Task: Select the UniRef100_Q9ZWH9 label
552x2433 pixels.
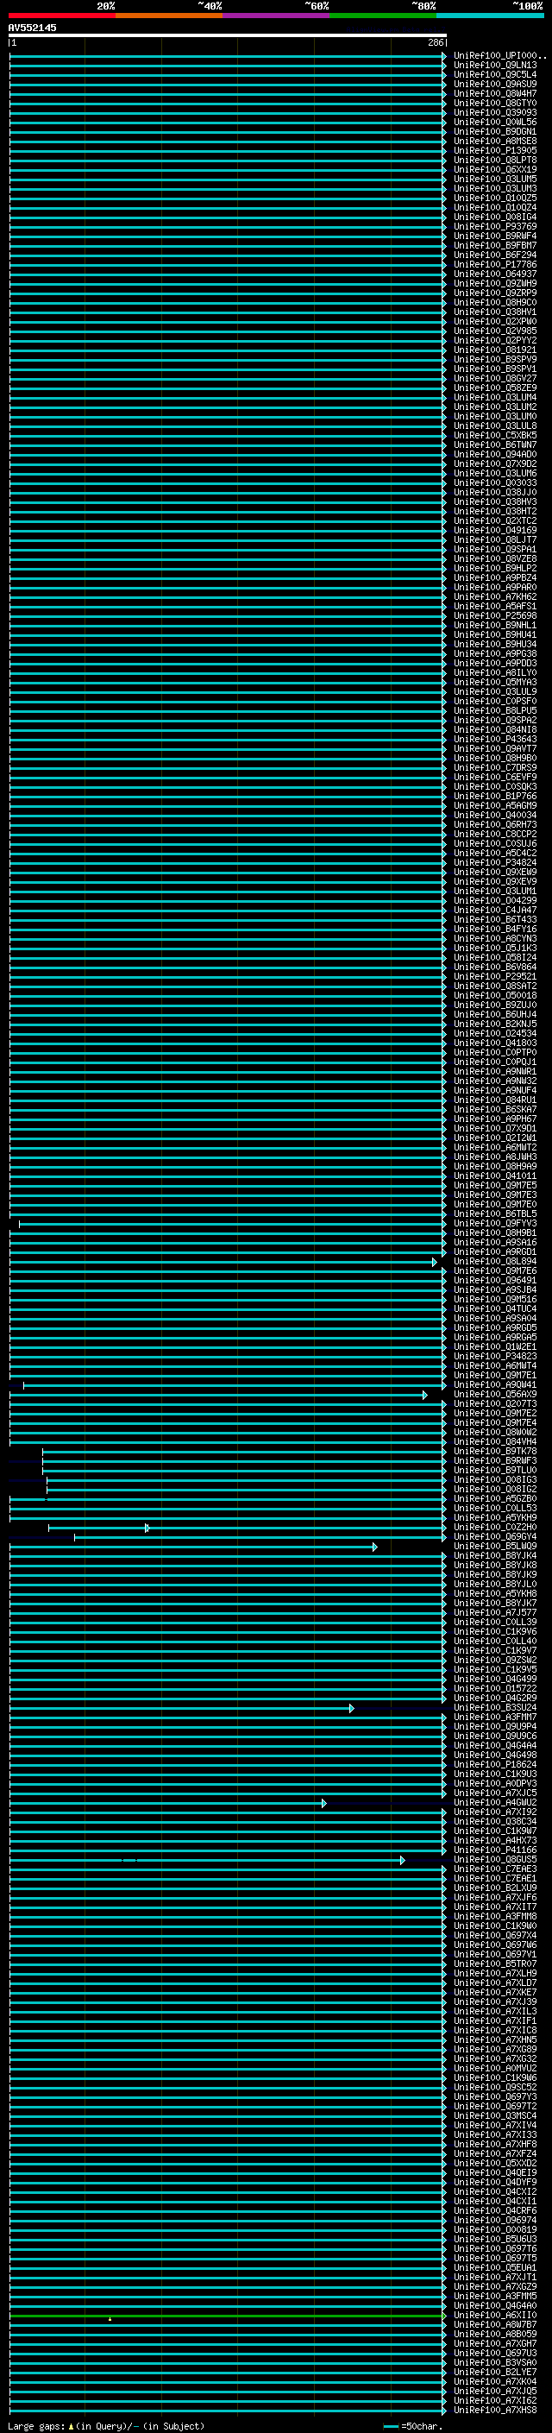Action: point(494,283)
